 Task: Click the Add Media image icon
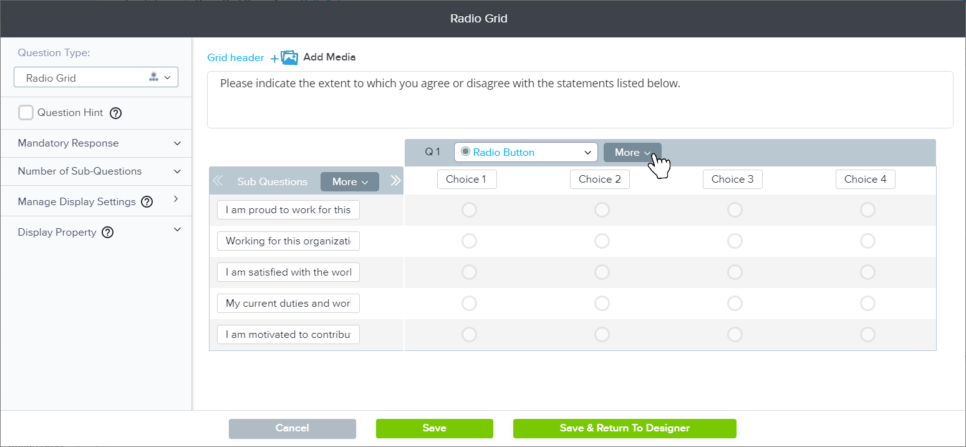(x=289, y=57)
